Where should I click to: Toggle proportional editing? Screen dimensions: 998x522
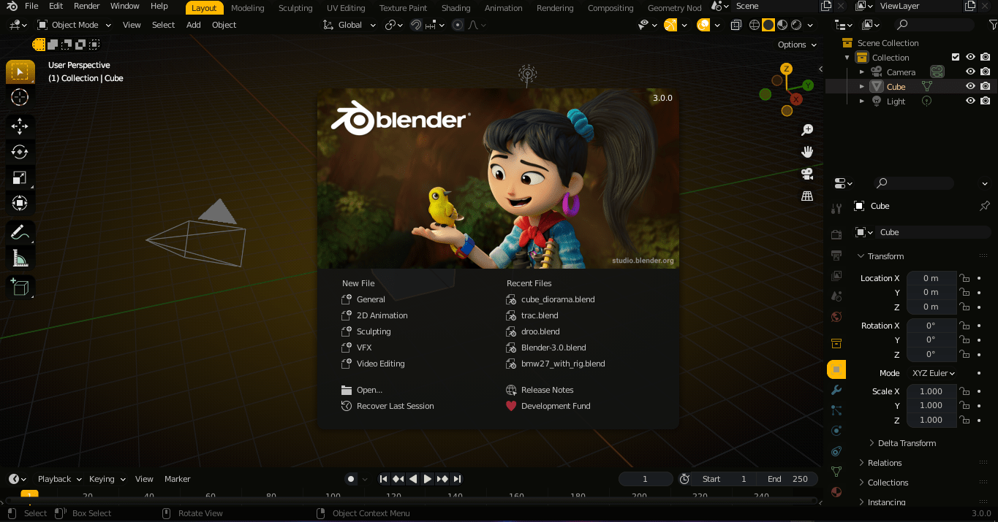pyautogui.click(x=458, y=25)
